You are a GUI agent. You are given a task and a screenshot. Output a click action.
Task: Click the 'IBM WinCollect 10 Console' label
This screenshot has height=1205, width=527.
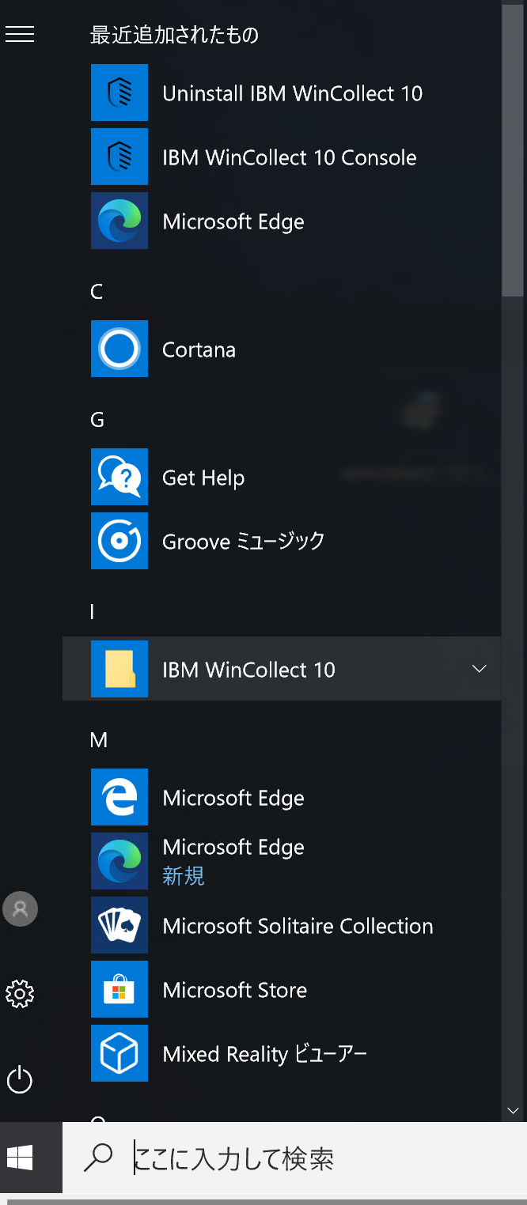pyautogui.click(x=290, y=157)
